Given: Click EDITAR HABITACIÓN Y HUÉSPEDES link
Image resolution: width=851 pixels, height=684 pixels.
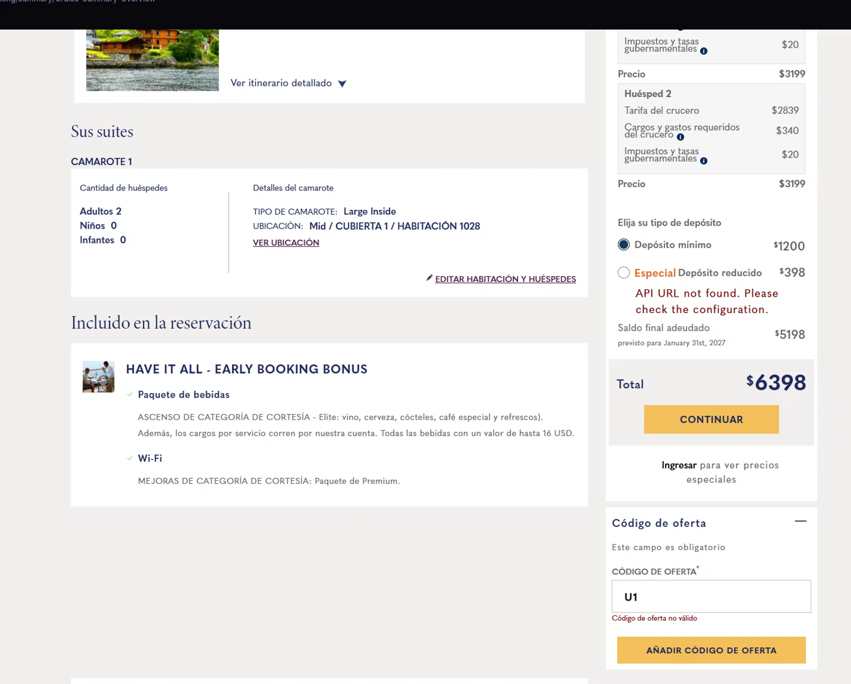Looking at the screenshot, I should click(505, 279).
